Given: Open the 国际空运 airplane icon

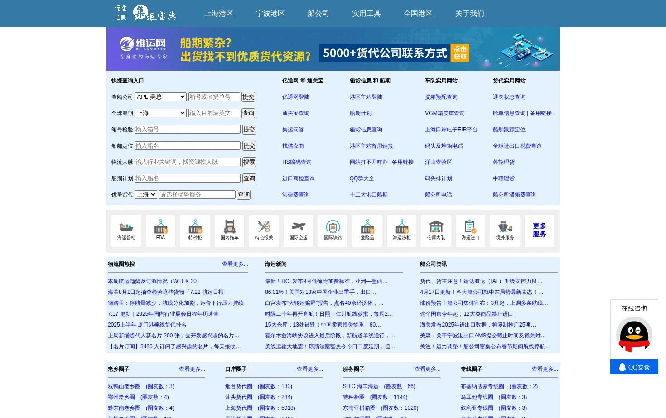Looking at the screenshot, I should [x=298, y=231].
